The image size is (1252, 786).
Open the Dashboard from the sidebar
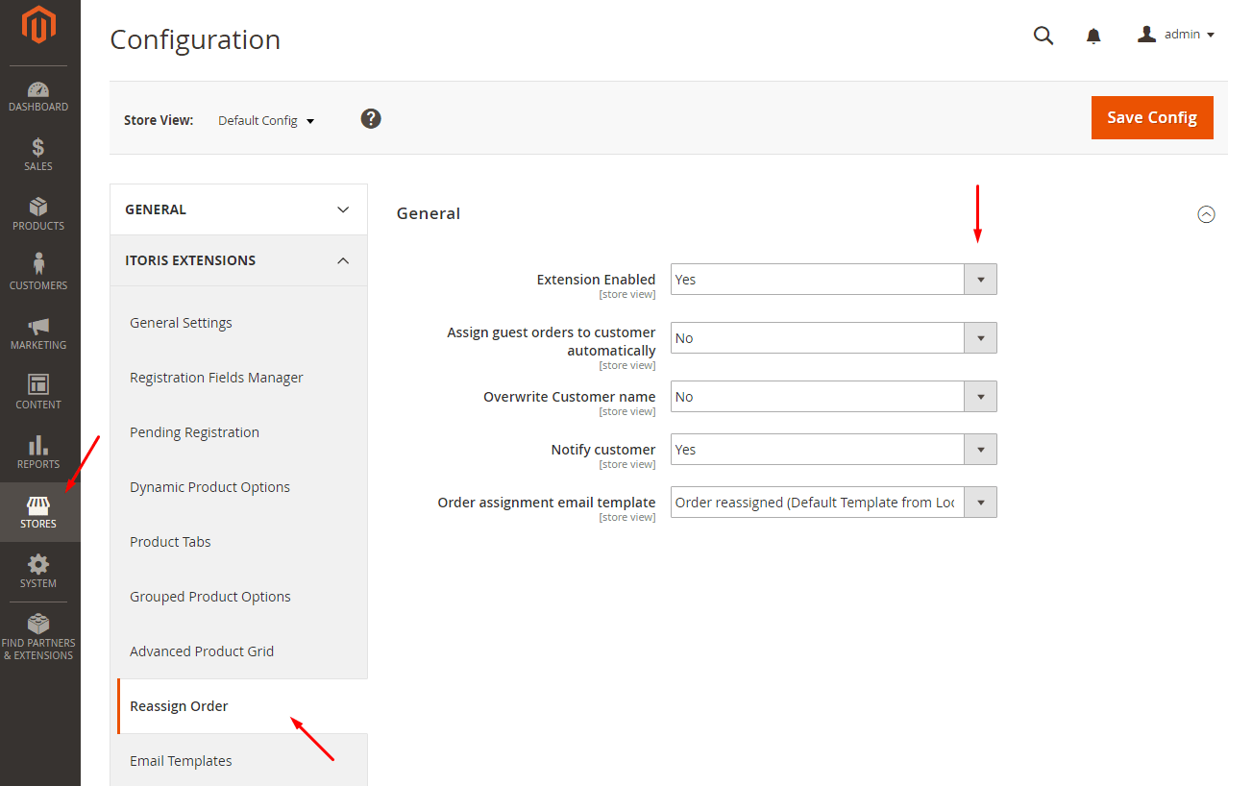[x=38, y=91]
